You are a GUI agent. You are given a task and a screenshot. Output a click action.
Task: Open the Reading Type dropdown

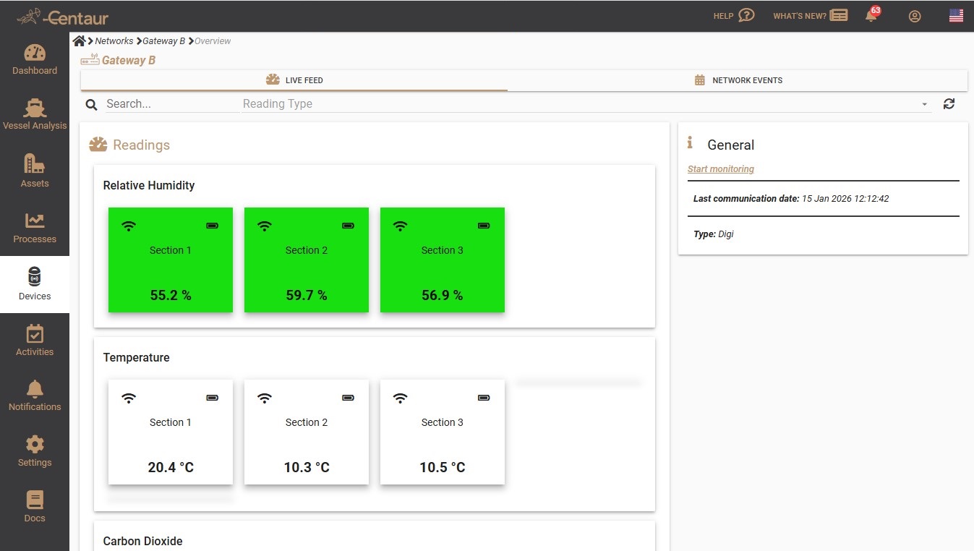pyautogui.click(x=578, y=104)
